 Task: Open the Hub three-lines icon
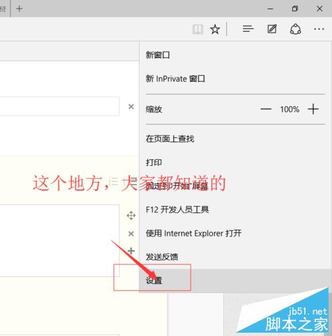click(248, 29)
